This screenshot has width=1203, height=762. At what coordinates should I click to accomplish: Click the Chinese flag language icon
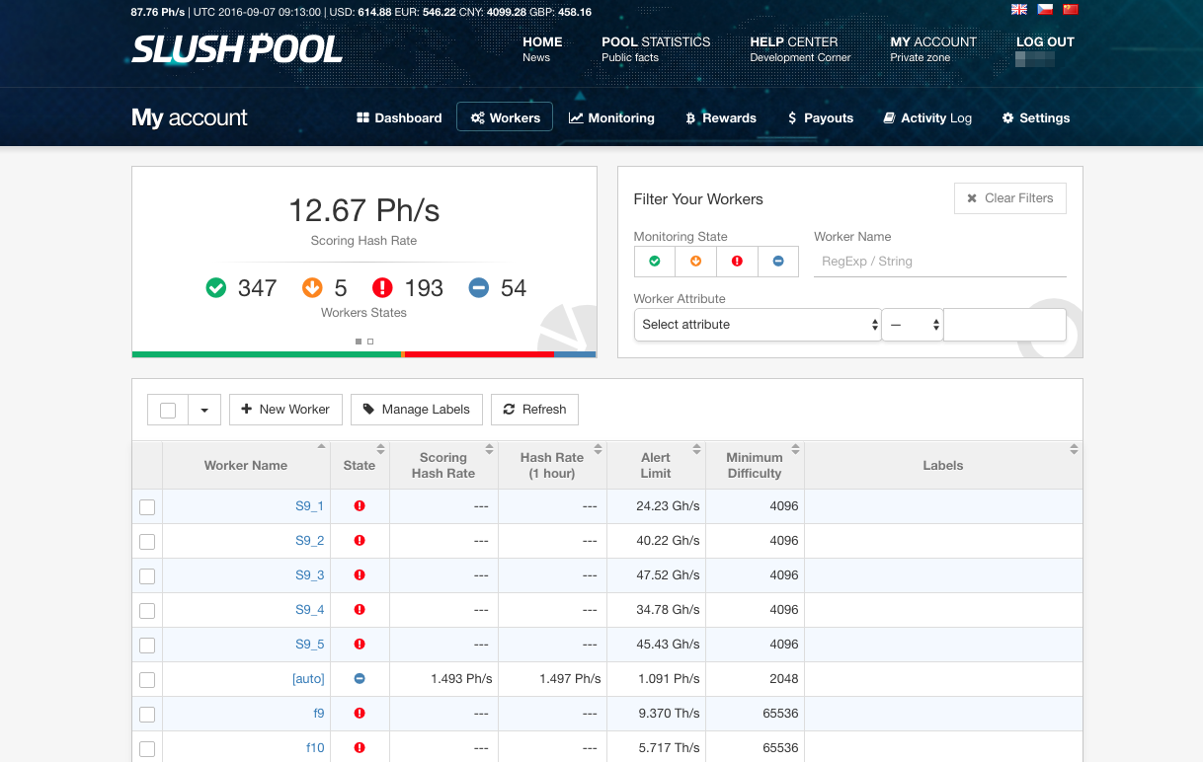1071,9
